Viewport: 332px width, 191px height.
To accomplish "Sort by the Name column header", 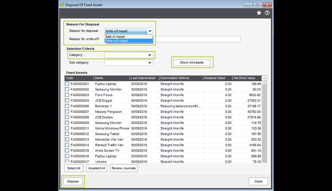I will pyautogui.click(x=112, y=78).
